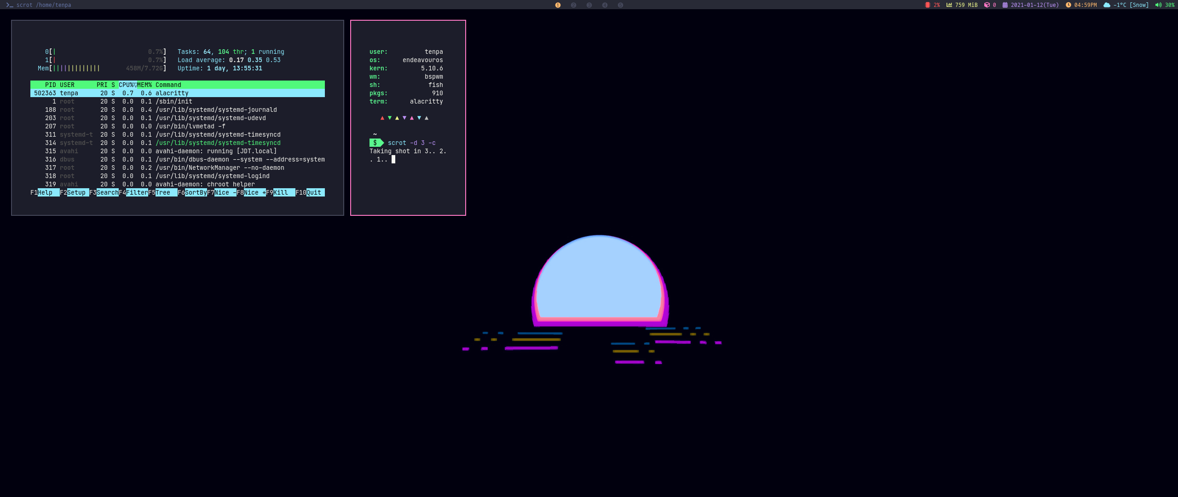Image resolution: width=1178 pixels, height=497 pixels.
Task: Switch to workspace 2 indicator
Action: coord(573,5)
